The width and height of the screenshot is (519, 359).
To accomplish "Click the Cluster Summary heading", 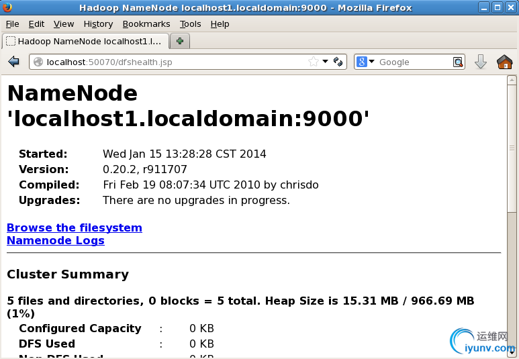I will click(x=68, y=274).
